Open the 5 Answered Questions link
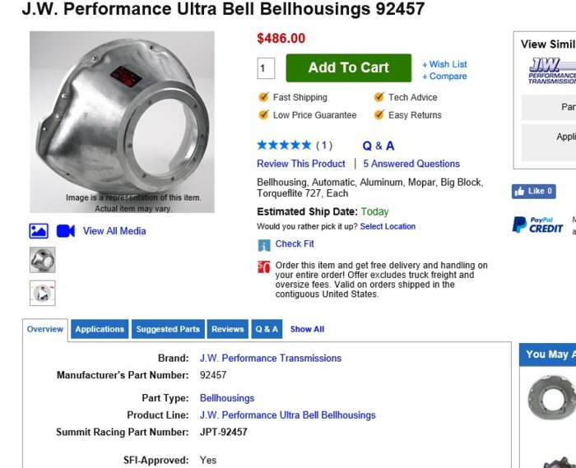This screenshot has width=576, height=468. point(411,164)
